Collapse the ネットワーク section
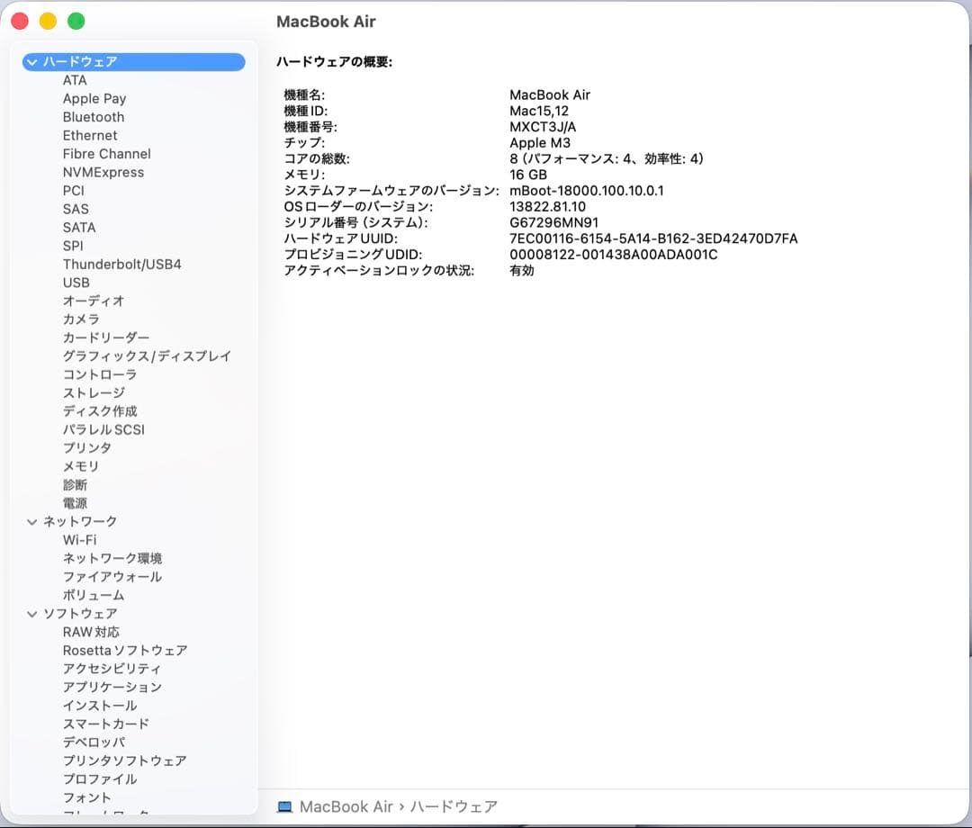 coord(30,521)
